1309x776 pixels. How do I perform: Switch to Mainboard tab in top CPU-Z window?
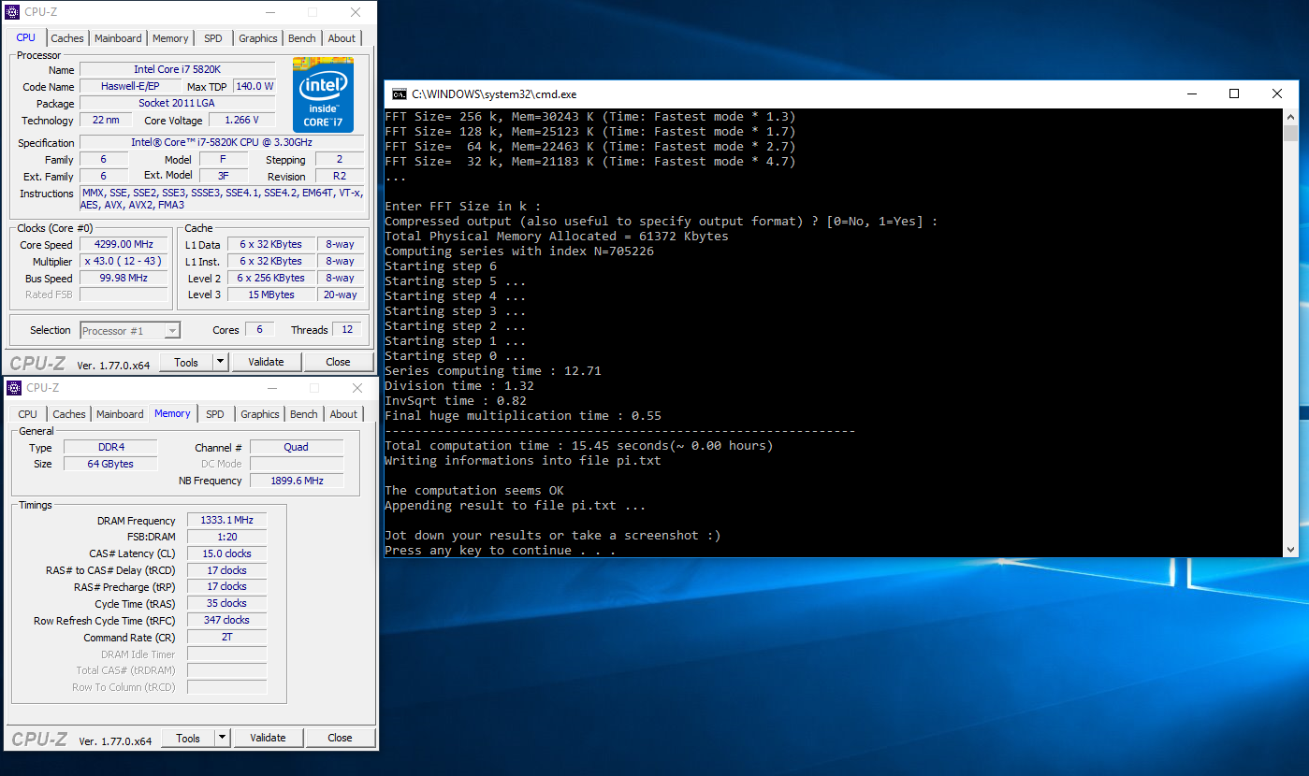[118, 38]
